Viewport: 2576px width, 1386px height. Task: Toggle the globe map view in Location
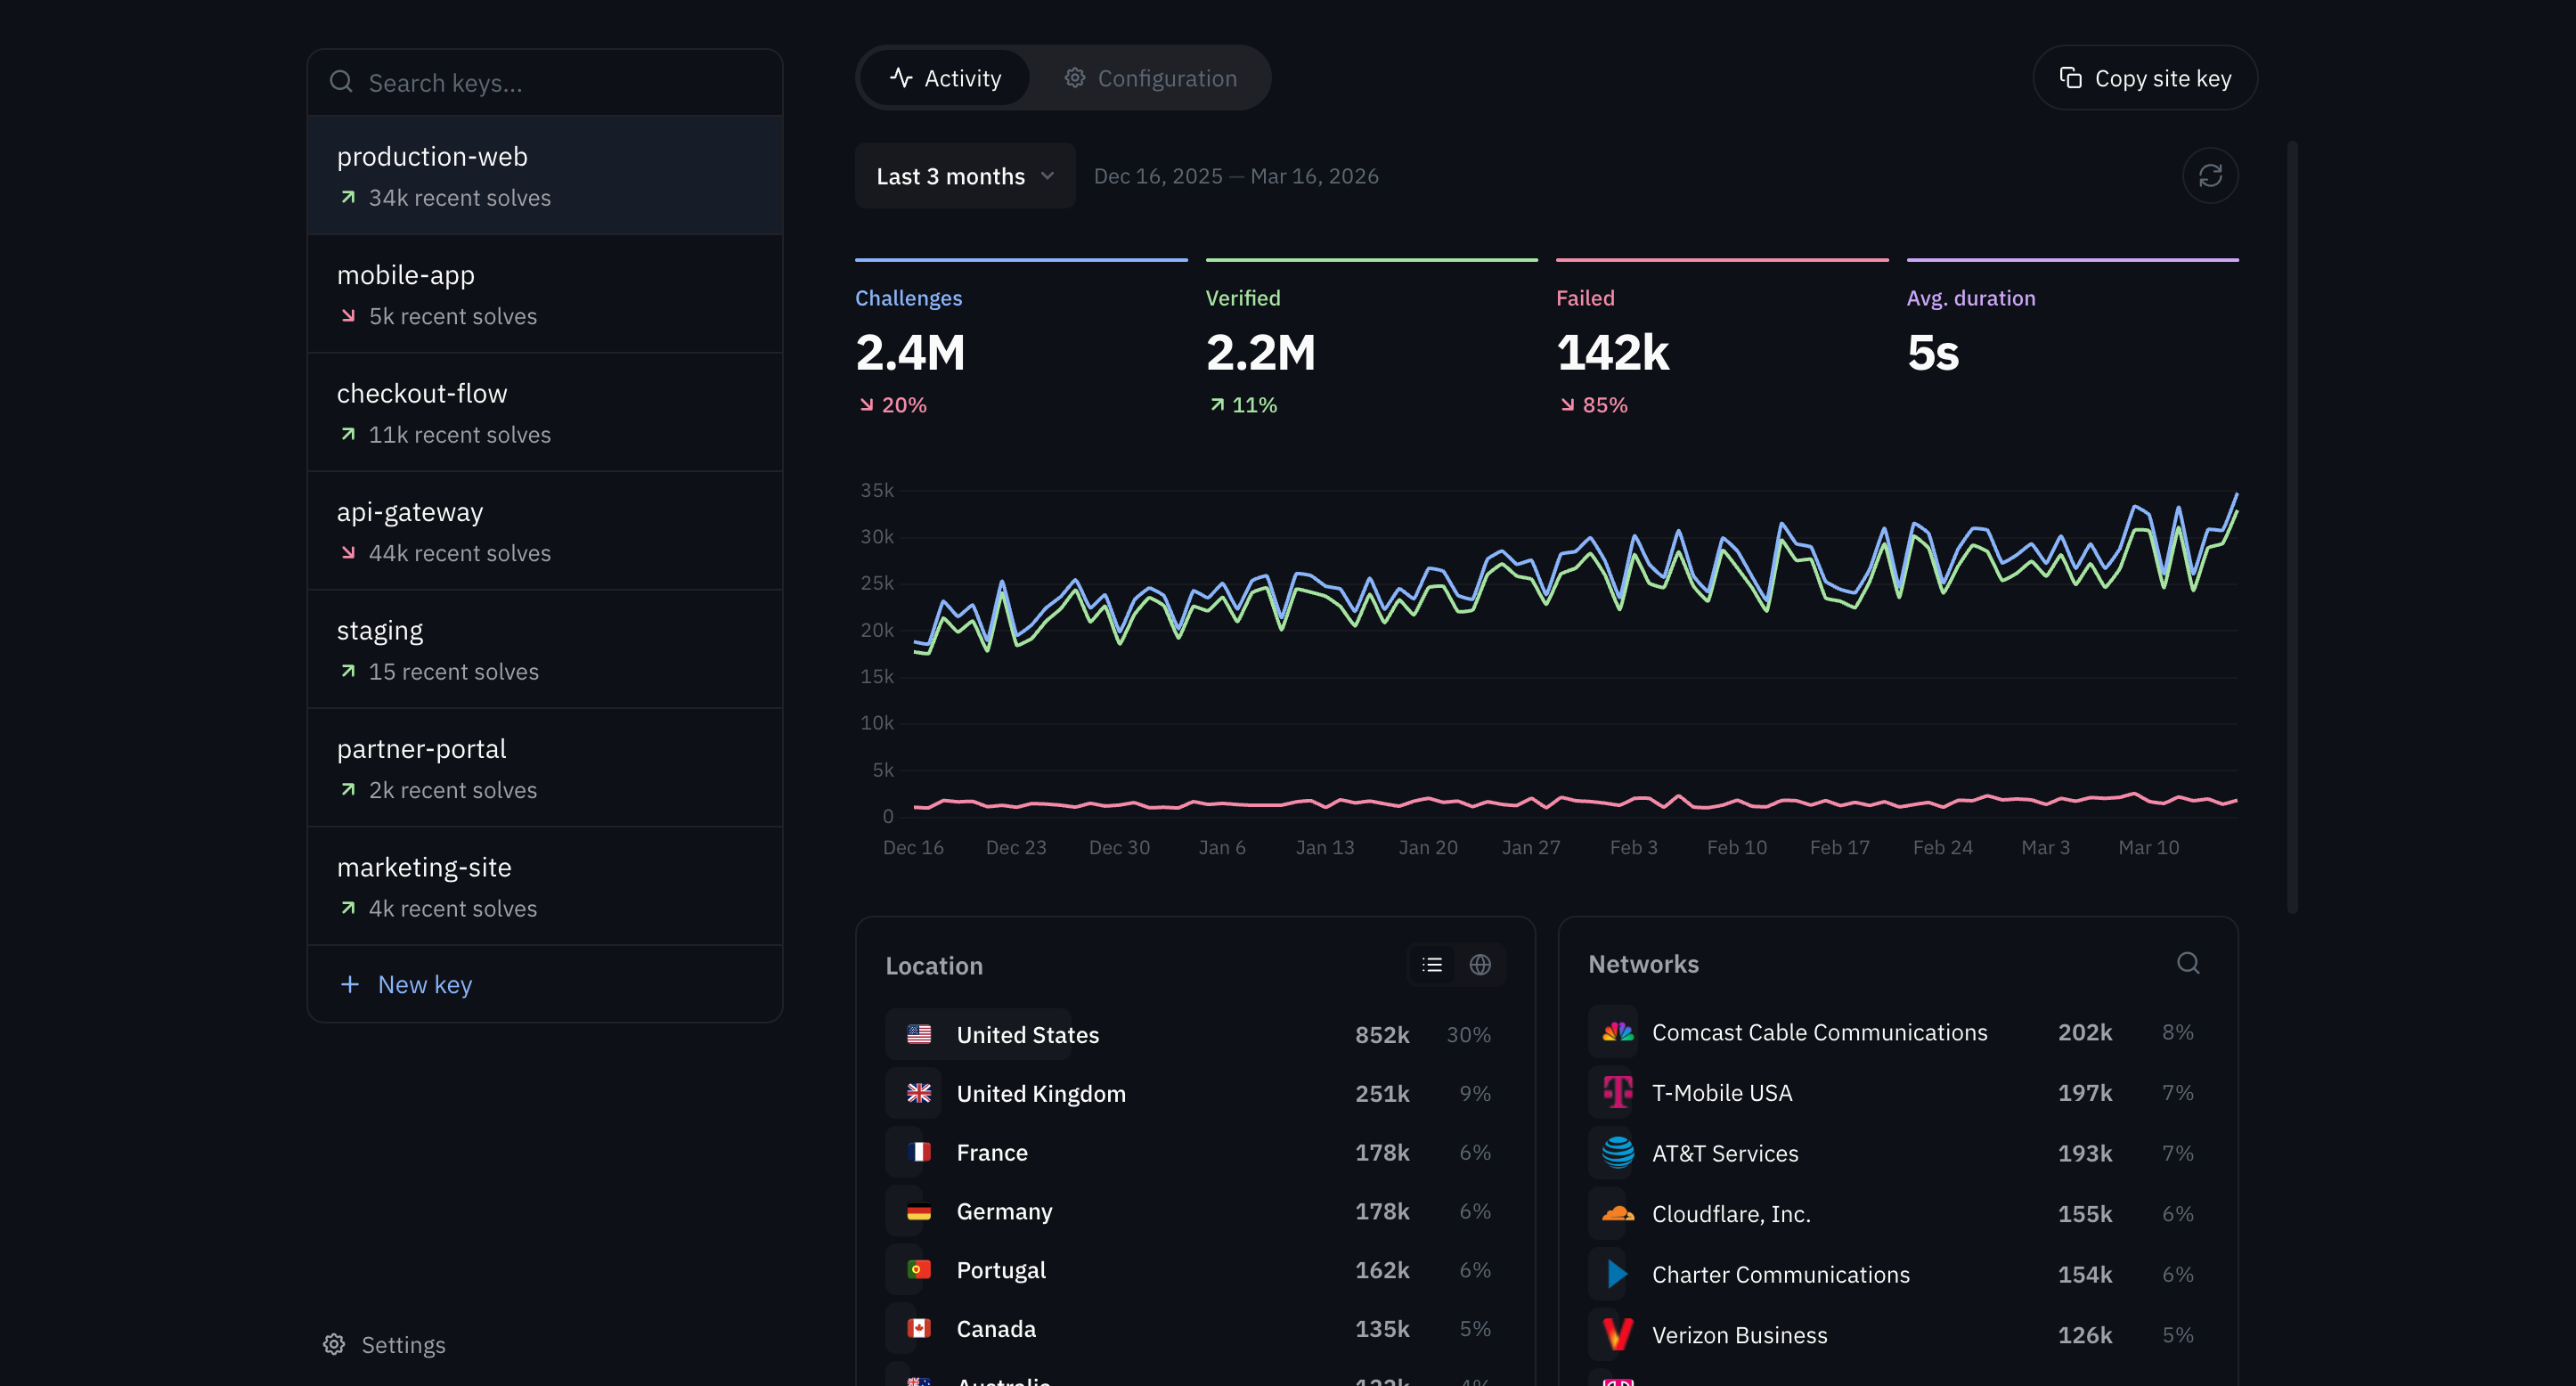point(1481,964)
